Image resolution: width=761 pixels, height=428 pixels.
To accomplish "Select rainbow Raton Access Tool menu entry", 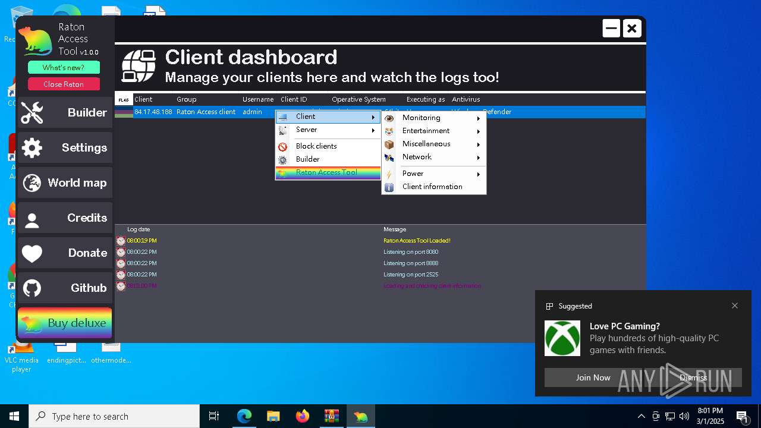I will point(328,173).
